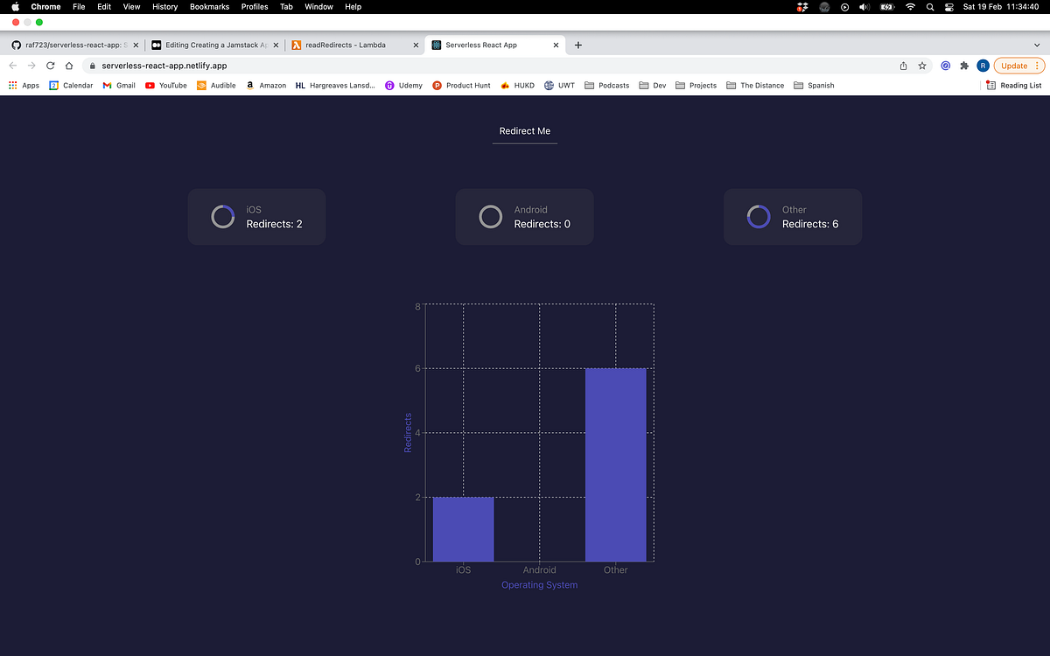The height and width of the screenshot is (656, 1050).
Task: Open the Product Hunt bookmark
Action: point(461,85)
